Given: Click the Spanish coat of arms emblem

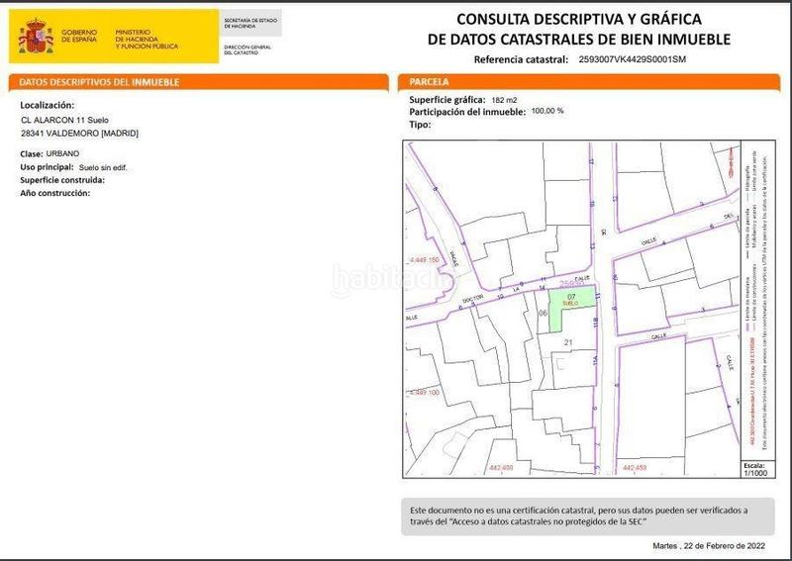Looking at the screenshot, I should tap(37, 36).
